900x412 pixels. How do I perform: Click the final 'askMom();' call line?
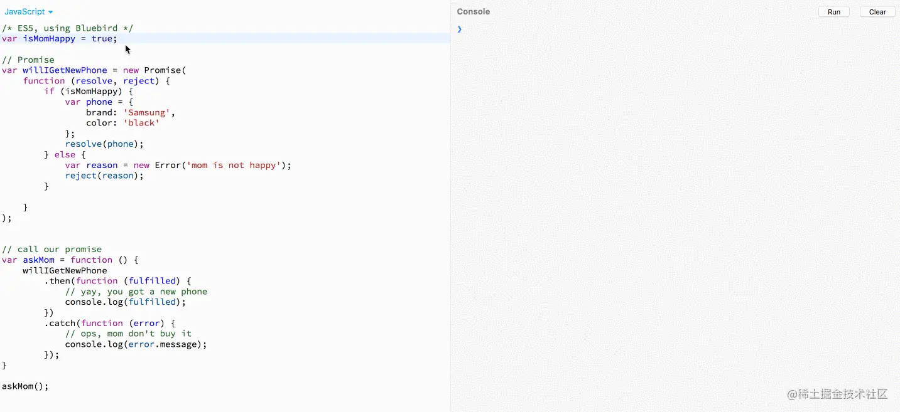pos(25,386)
